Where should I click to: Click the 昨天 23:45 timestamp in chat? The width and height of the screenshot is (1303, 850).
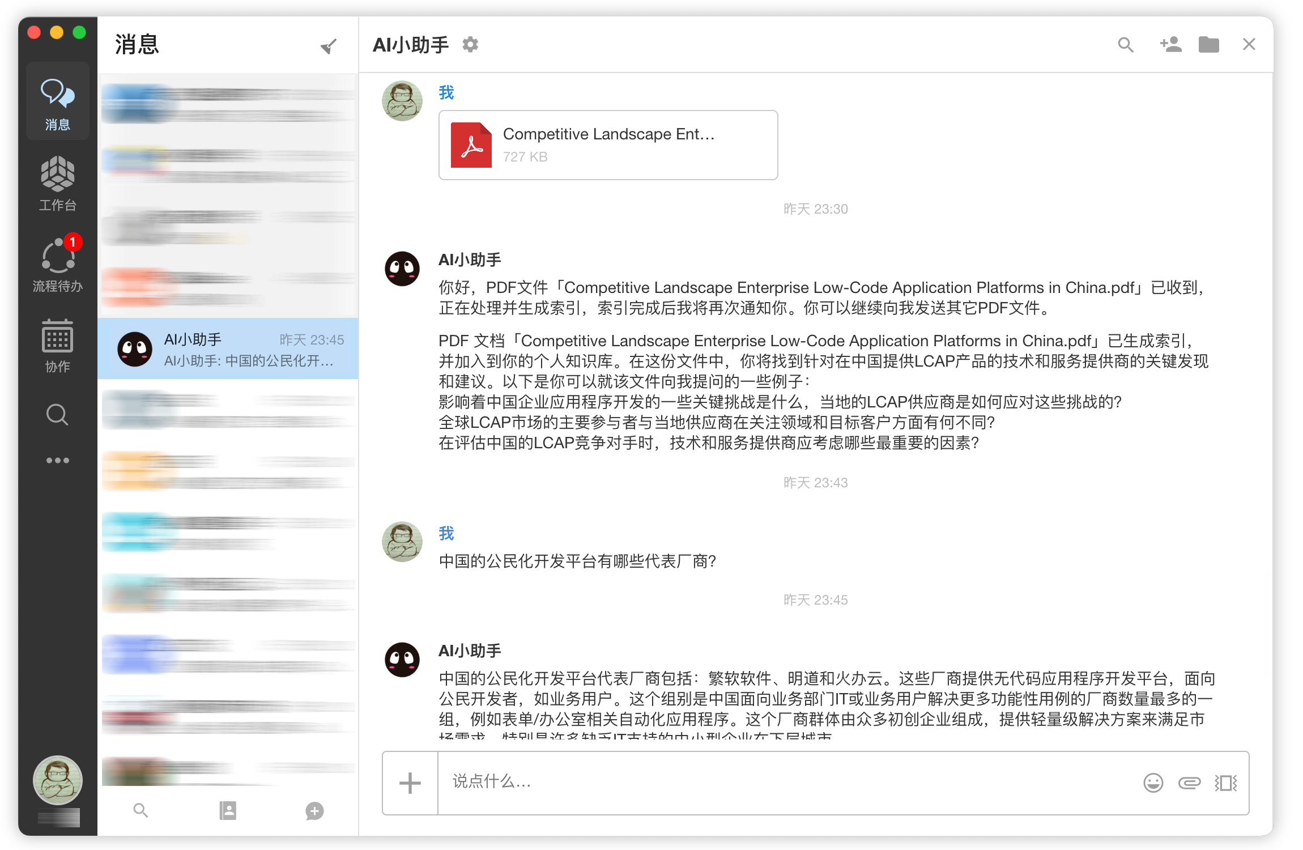(x=816, y=600)
